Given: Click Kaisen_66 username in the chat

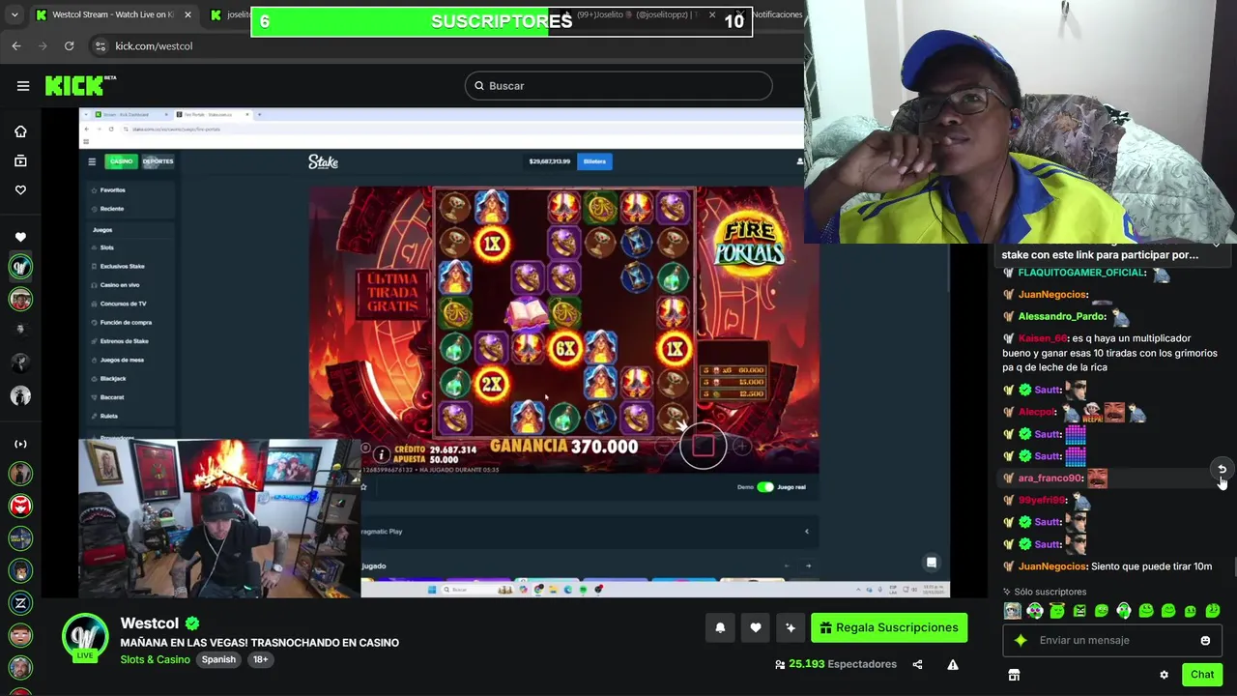Looking at the screenshot, I should tap(1042, 338).
